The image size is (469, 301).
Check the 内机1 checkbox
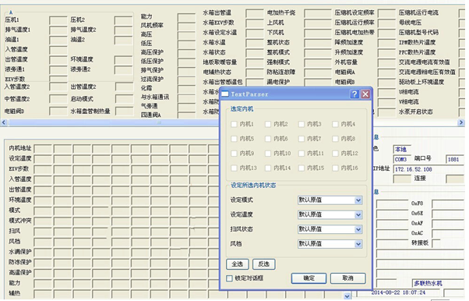(x=235, y=124)
